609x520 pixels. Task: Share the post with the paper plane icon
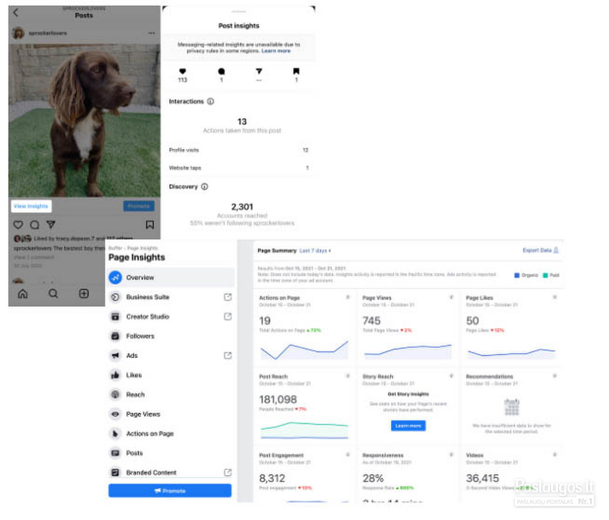pyautogui.click(x=51, y=225)
